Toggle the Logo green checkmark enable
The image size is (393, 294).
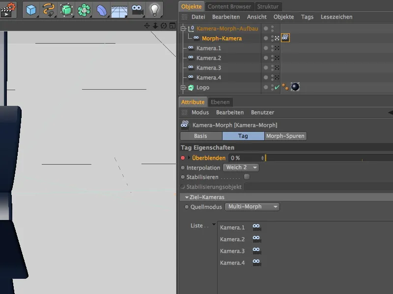point(277,87)
